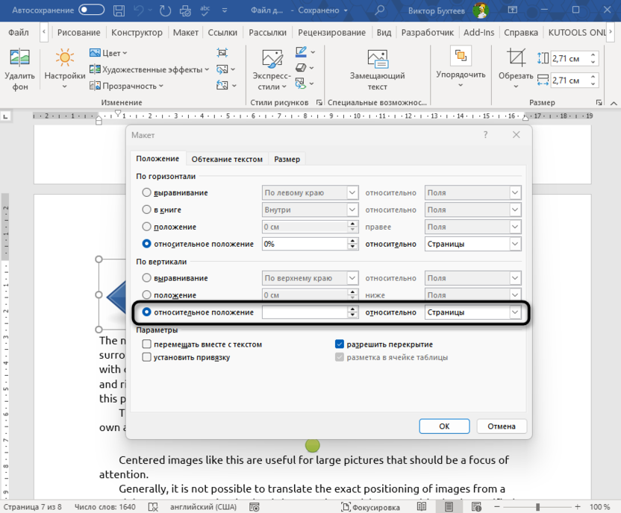Click the Замещающий текст alt text icon

pyautogui.click(x=377, y=58)
